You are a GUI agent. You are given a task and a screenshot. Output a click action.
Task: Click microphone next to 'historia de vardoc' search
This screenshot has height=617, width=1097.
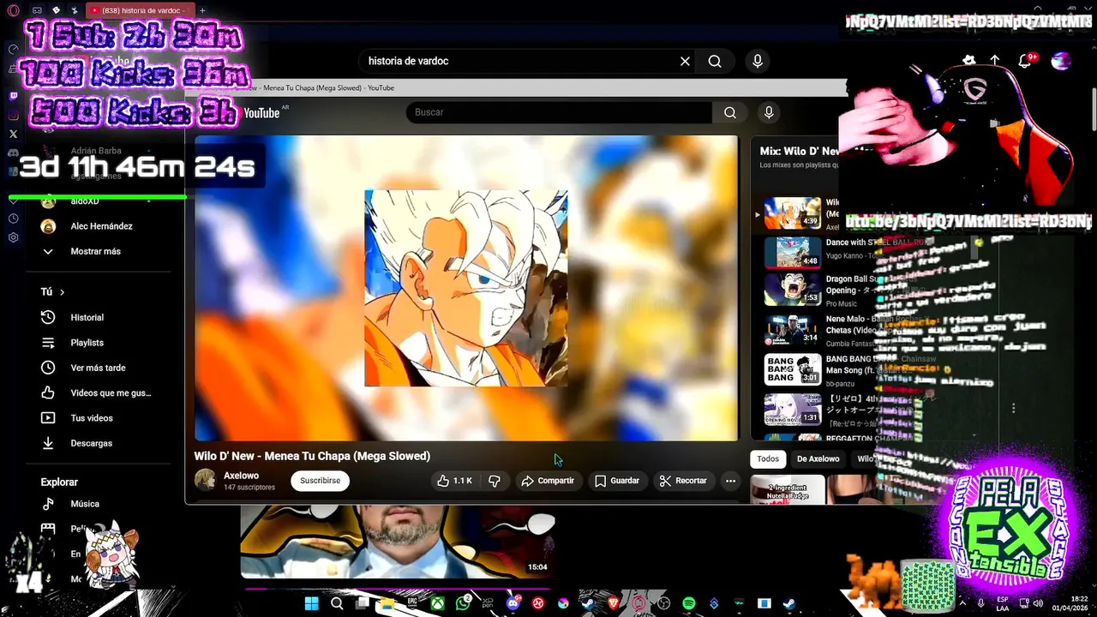pyautogui.click(x=758, y=61)
